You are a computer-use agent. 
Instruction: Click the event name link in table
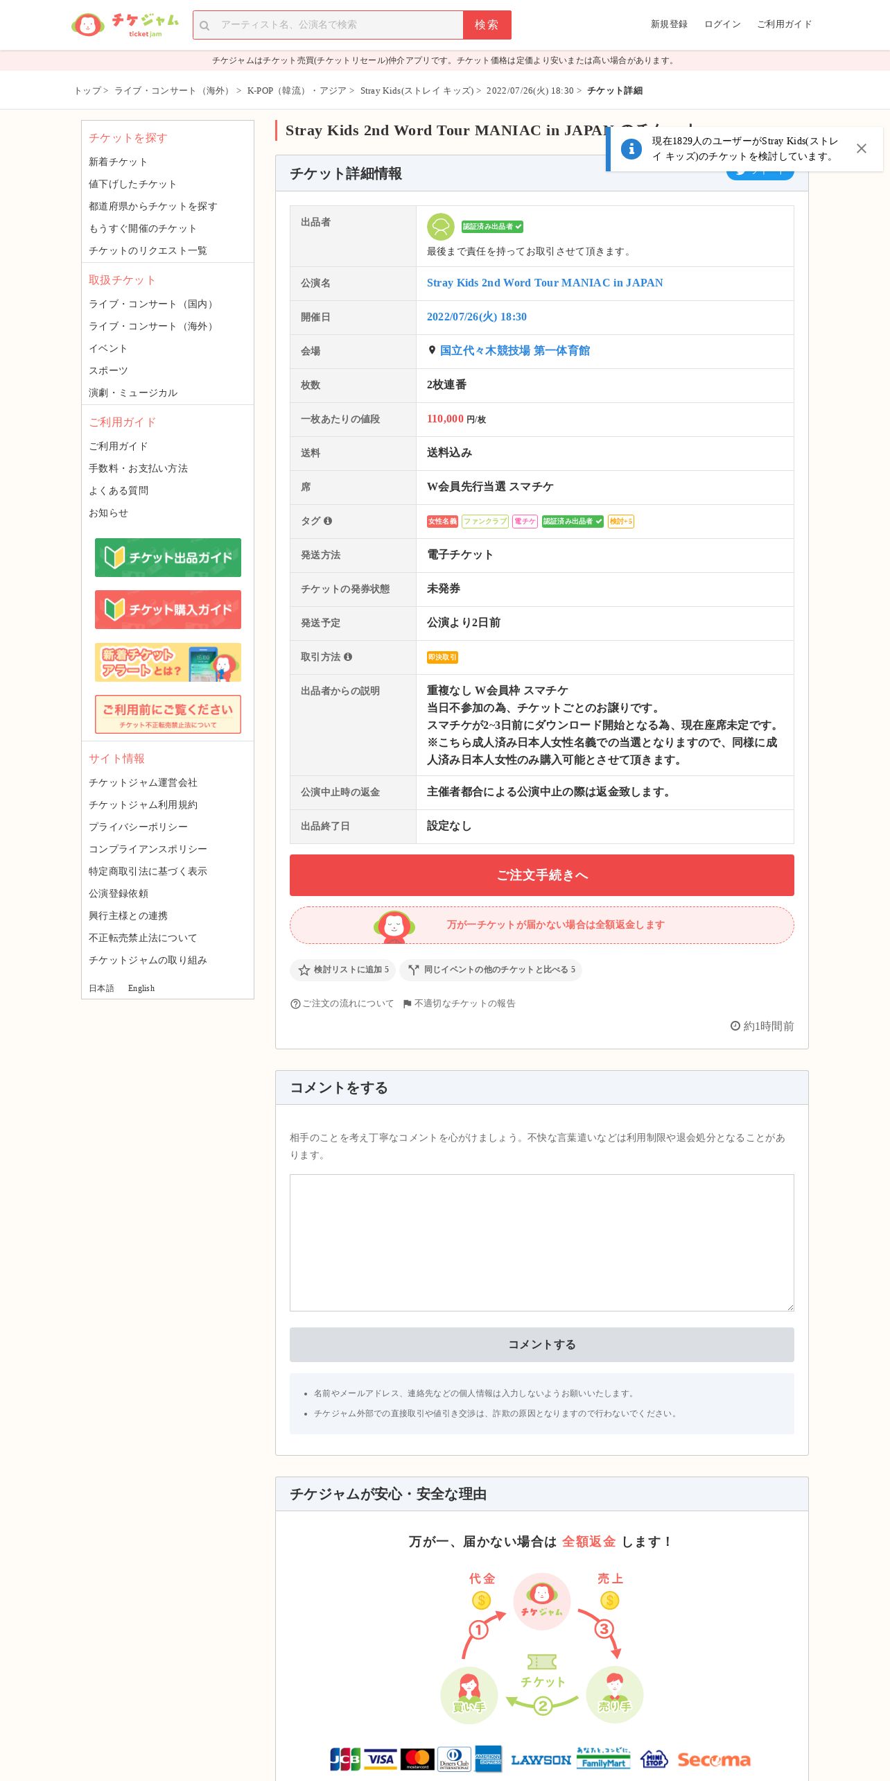click(545, 283)
